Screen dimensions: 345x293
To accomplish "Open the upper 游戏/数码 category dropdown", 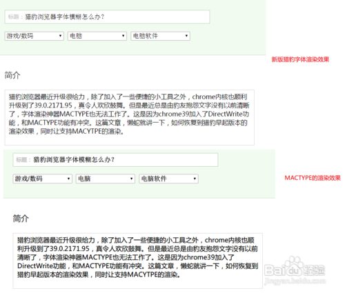I will 34,36.
